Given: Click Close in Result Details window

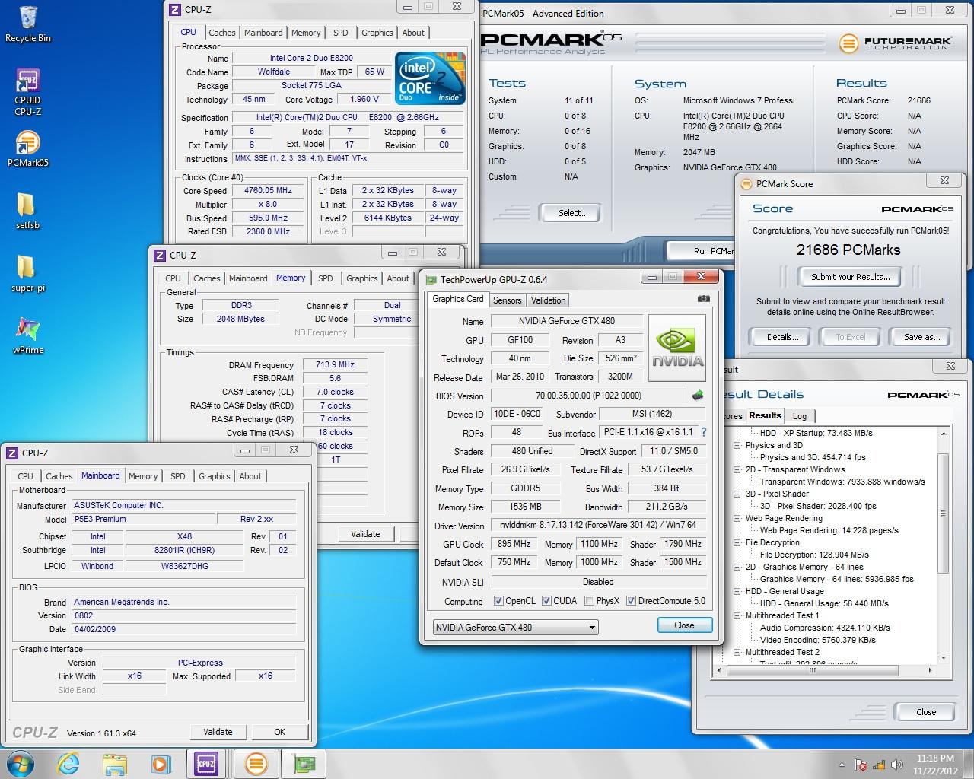Looking at the screenshot, I should pos(926,712).
